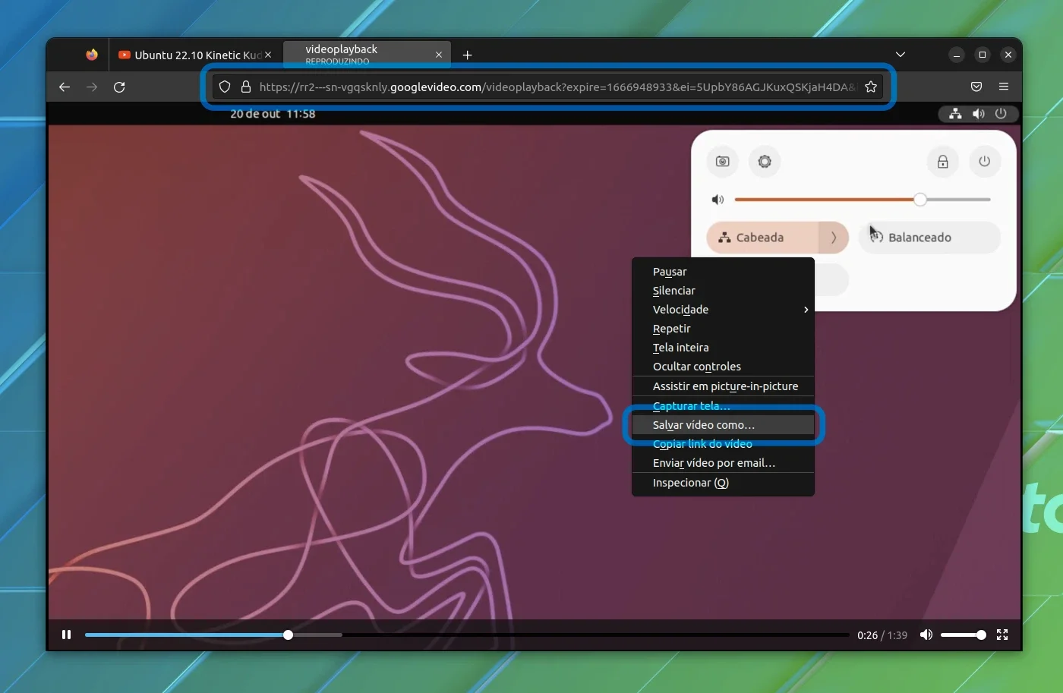The width and height of the screenshot is (1063, 693).
Task: Click the lock screen padlock button
Action: (x=942, y=162)
